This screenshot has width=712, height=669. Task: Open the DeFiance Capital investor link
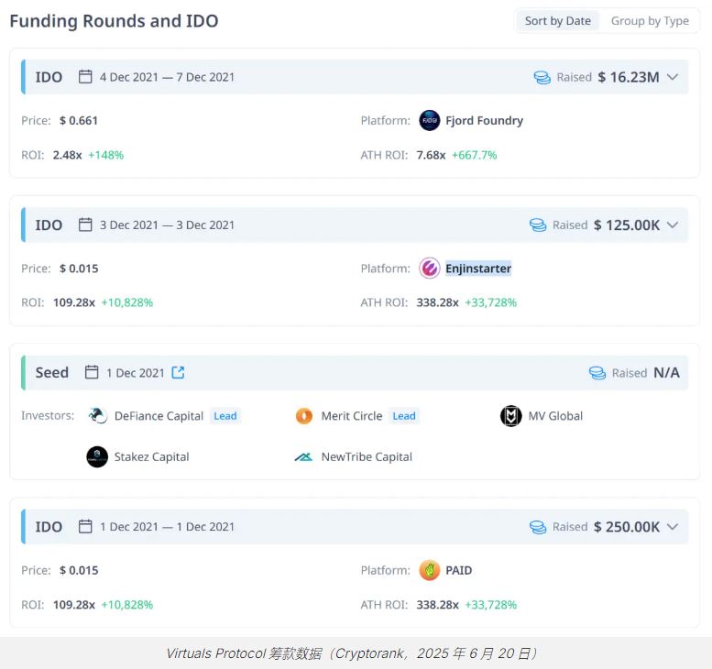tap(159, 416)
